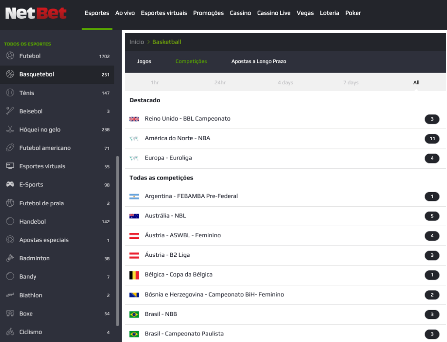This screenshot has height=342, width=447.
Task: Click the sidebar sports list scrollbar
Action: pyautogui.click(x=117, y=241)
